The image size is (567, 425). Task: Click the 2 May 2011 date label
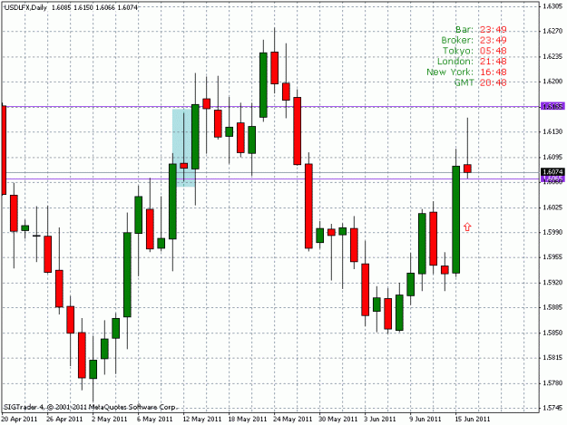point(110,419)
